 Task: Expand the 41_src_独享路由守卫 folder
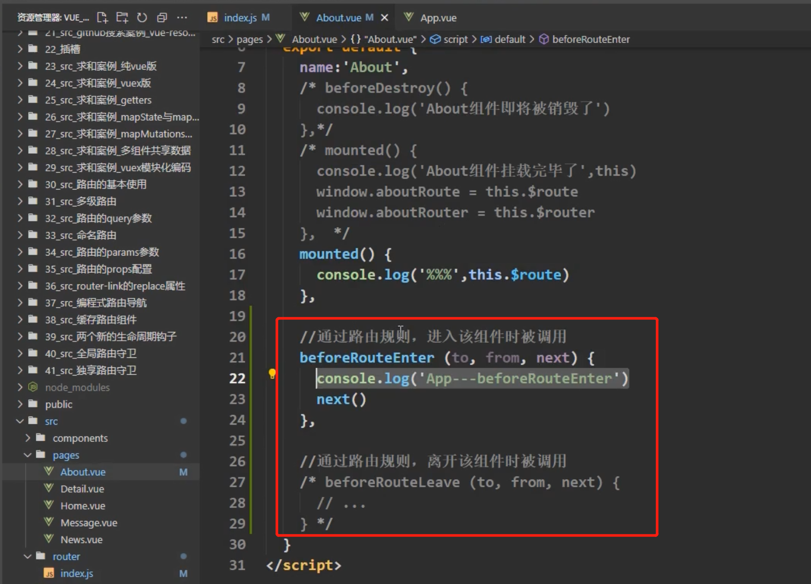(20, 370)
